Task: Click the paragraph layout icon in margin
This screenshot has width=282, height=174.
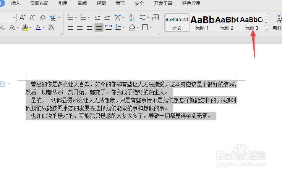Action: pos(3,84)
